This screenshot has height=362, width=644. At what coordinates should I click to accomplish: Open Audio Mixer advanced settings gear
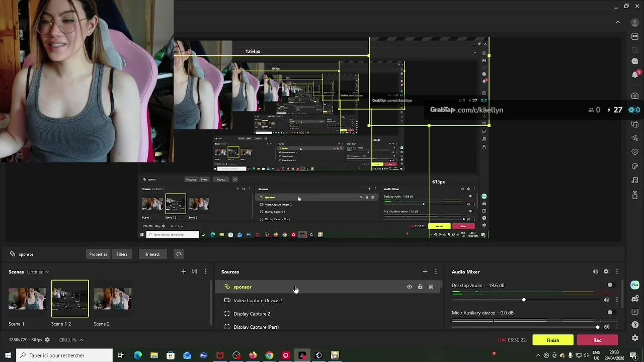(606, 271)
